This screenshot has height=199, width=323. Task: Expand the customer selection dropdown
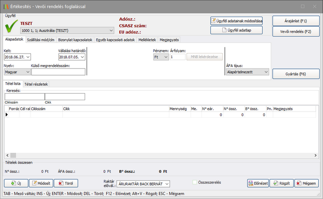(x=109, y=30)
